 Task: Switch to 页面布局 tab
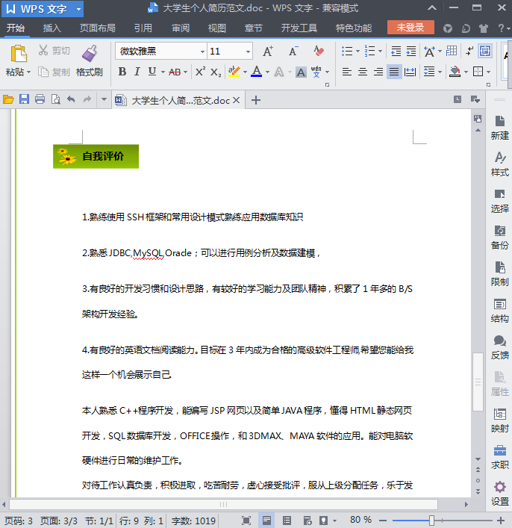pyautogui.click(x=98, y=28)
